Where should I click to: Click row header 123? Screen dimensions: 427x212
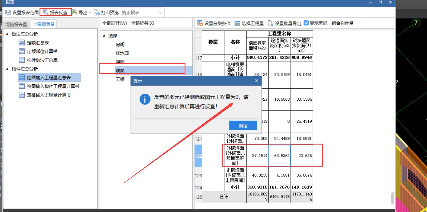pyautogui.click(x=198, y=176)
